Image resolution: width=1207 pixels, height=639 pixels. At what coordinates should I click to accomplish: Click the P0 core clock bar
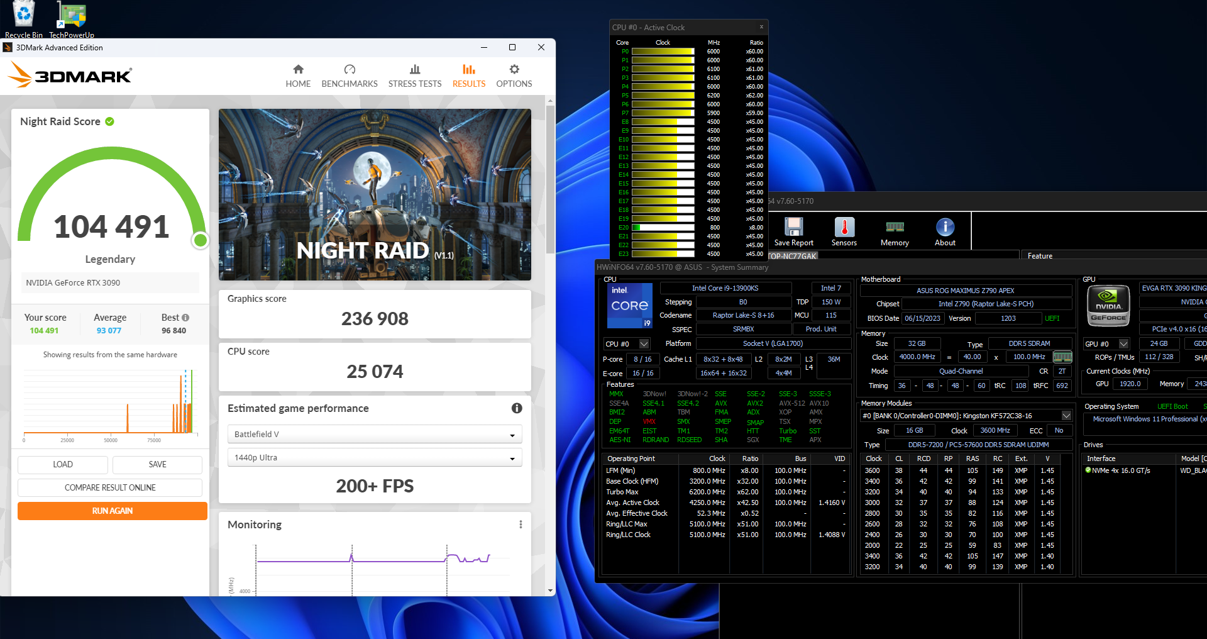(x=663, y=52)
